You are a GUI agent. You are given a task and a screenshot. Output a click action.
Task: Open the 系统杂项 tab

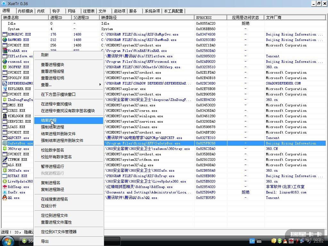point(152,11)
